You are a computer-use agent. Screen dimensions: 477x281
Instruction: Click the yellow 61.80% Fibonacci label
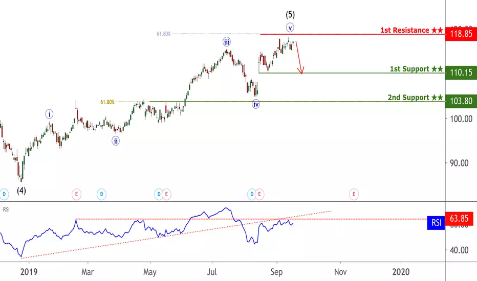pyautogui.click(x=107, y=102)
